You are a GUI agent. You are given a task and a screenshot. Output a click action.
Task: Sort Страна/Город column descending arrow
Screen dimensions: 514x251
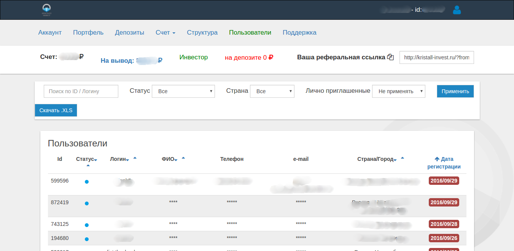coord(395,160)
